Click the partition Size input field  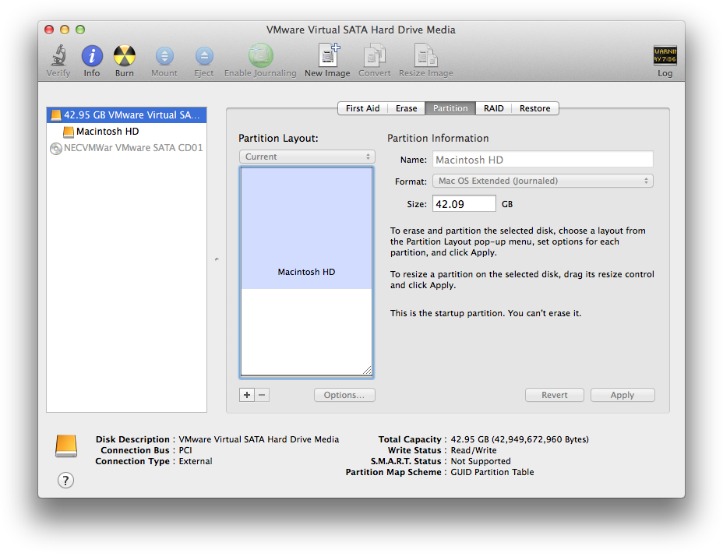pos(464,204)
